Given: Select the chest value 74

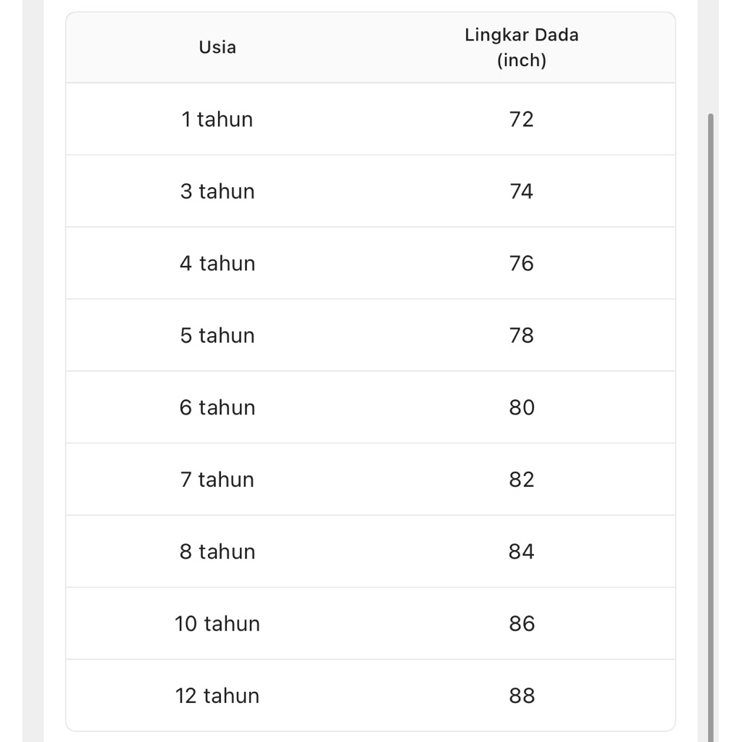Looking at the screenshot, I should click(x=522, y=191).
